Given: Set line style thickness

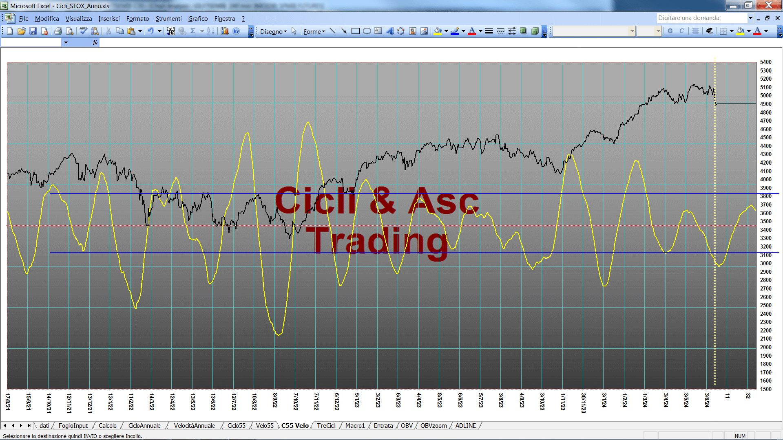Looking at the screenshot, I should (x=489, y=31).
